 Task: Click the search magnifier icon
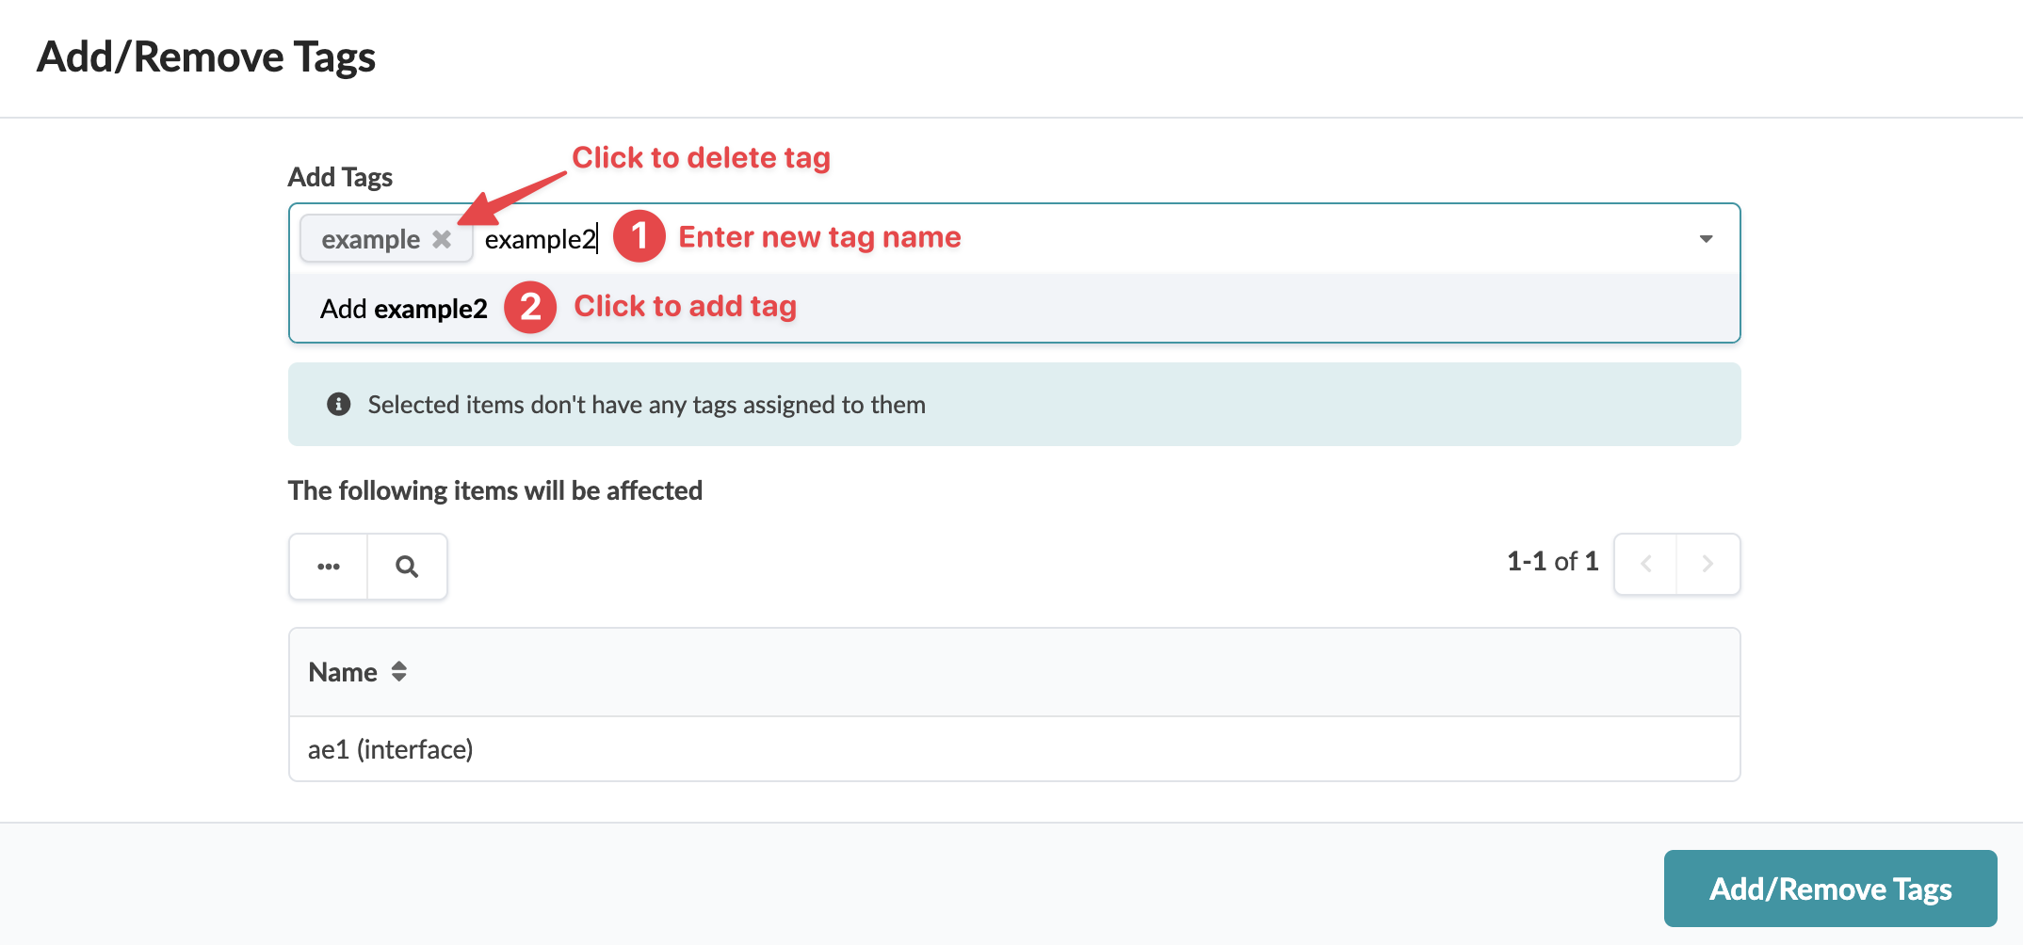pos(407,567)
